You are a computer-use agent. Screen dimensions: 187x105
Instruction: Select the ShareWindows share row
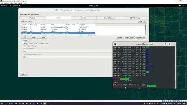[x=58, y=33]
